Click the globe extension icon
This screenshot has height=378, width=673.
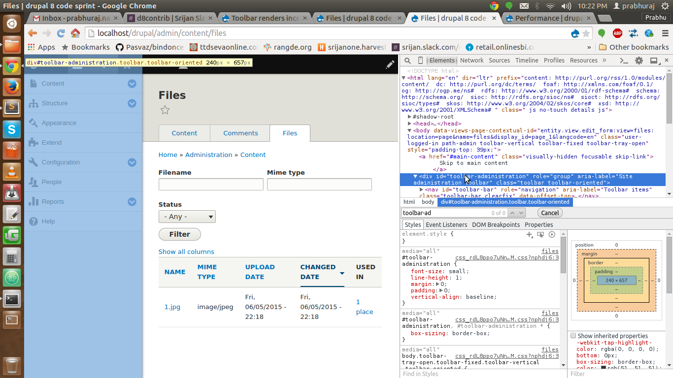[x=649, y=33]
